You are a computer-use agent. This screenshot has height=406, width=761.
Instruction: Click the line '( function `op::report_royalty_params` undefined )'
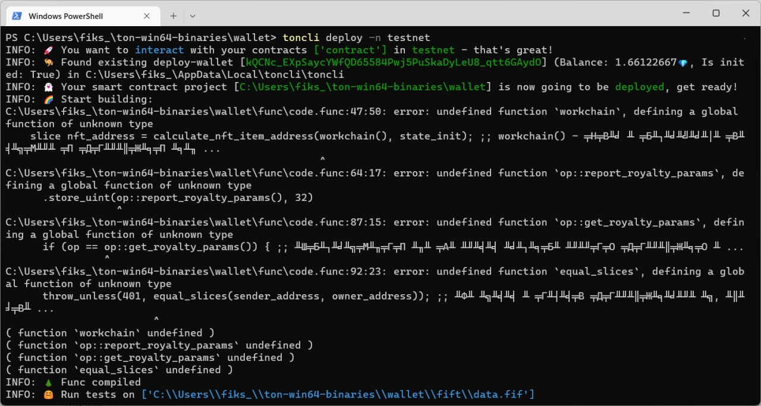coord(159,345)
